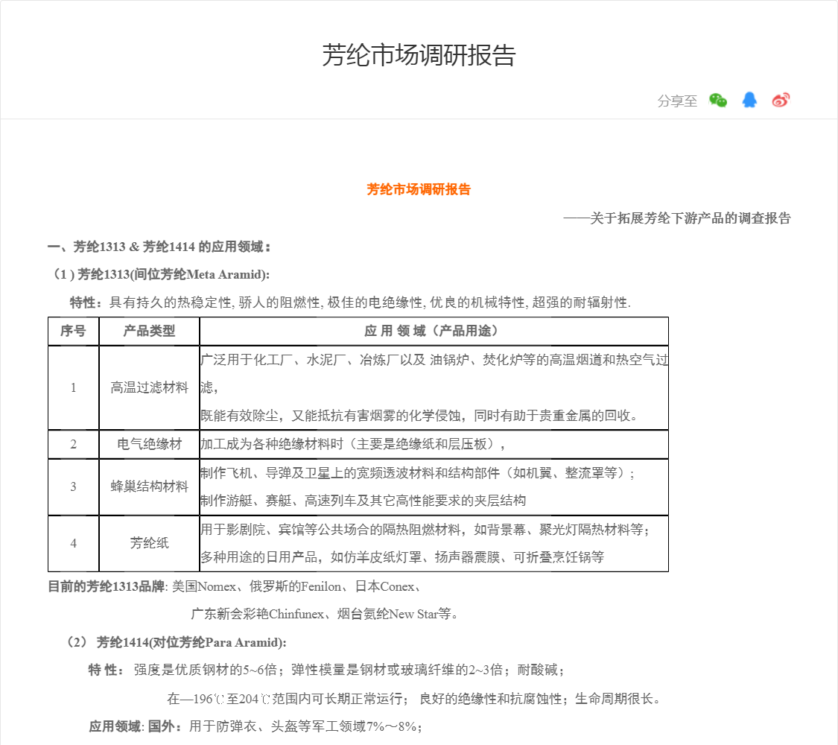Click the 序号 table header cell
Screen dimensions: 838x745
tap(73, 331)
